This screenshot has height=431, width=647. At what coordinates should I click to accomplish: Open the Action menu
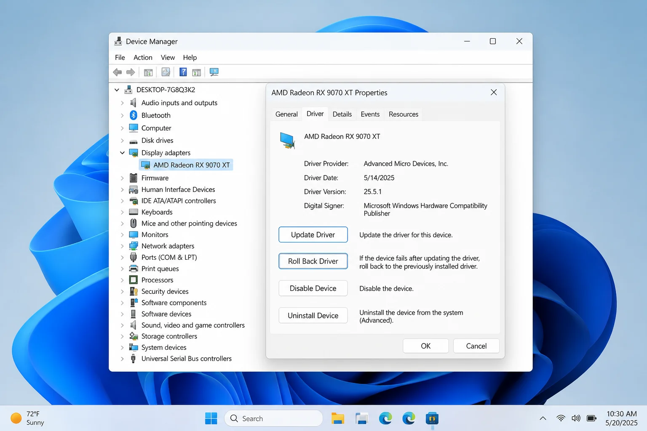pos(143,58)
